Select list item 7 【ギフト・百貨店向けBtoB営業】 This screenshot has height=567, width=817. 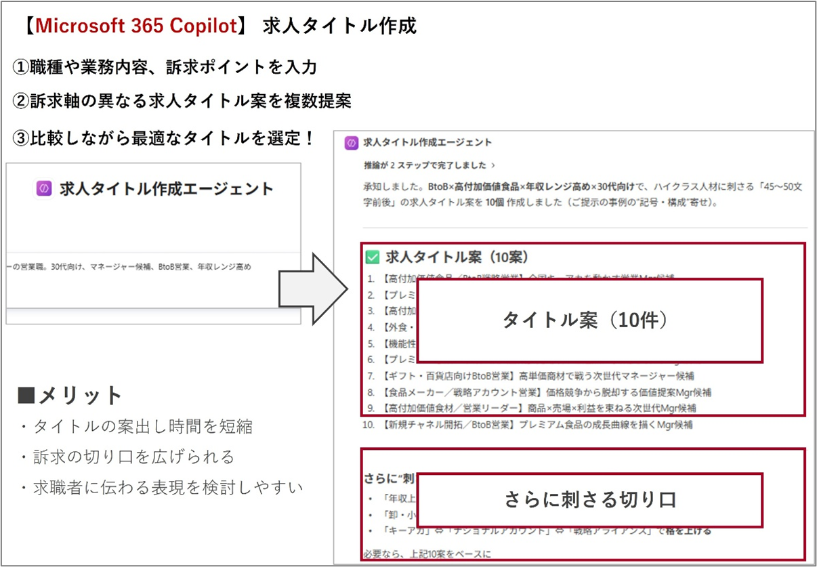(530, 375)
